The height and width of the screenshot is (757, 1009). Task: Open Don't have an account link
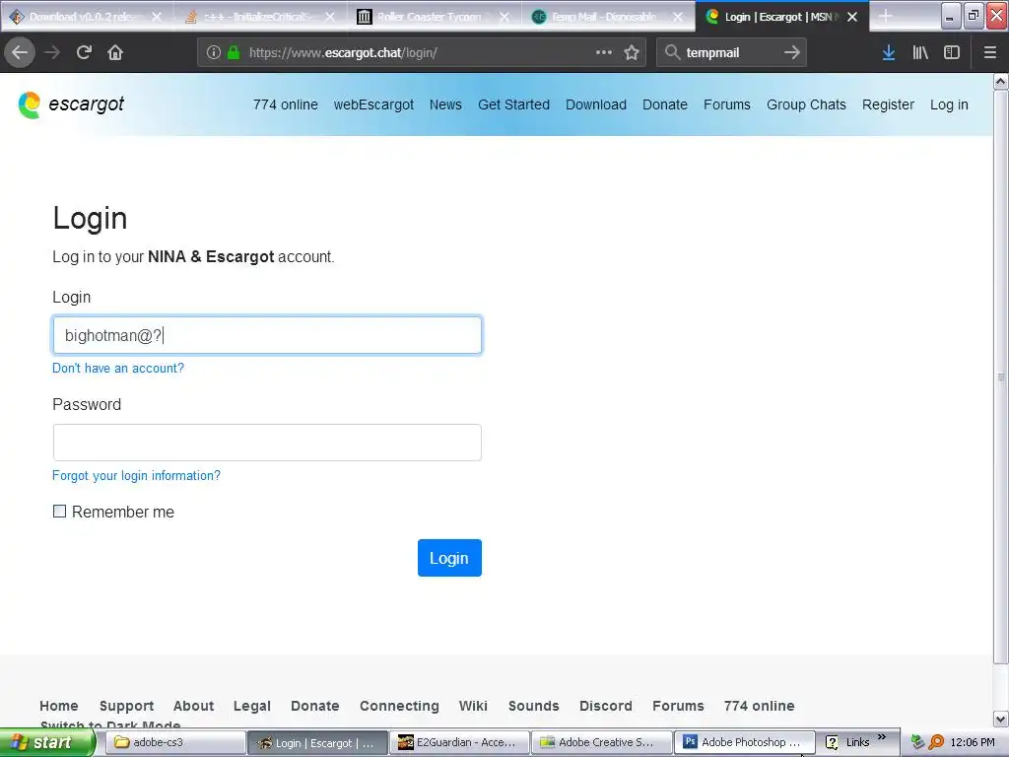coord(118,369)
